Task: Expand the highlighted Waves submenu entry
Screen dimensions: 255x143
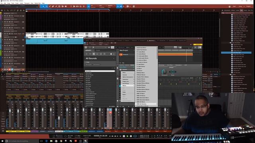Action: tap(127, 85)
